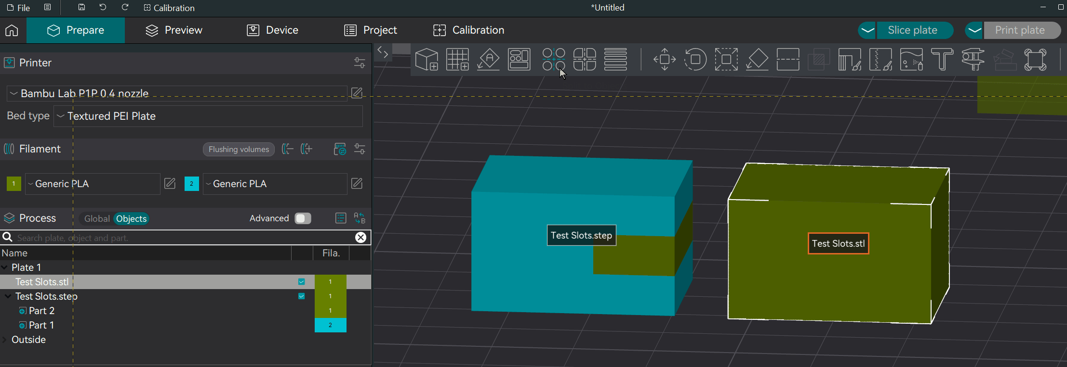
Task: Select the Cut tool
Action: pos(788,60)
